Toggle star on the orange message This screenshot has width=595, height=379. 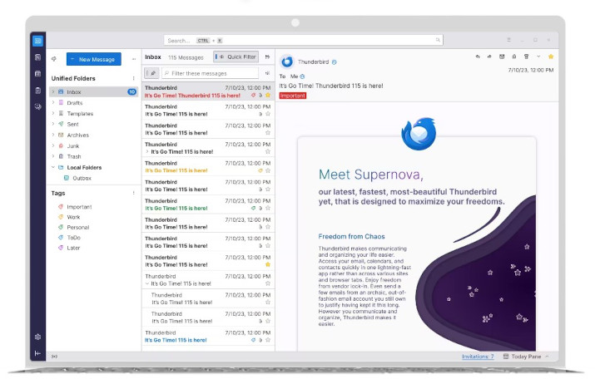(x=268, y=170)
